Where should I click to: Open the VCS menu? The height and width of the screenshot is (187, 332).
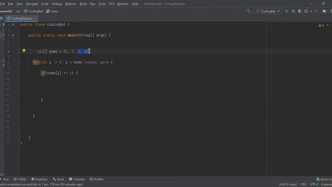[112, 4]
